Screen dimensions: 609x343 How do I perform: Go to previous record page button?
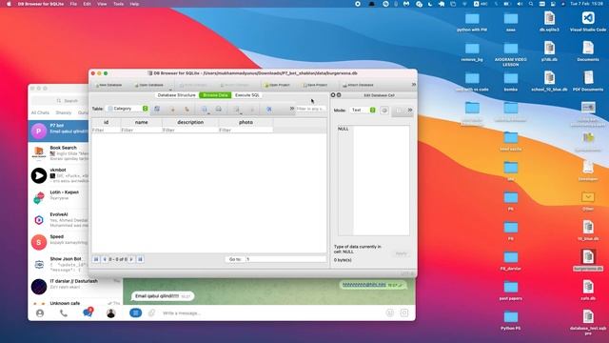[x=105, y=259]
